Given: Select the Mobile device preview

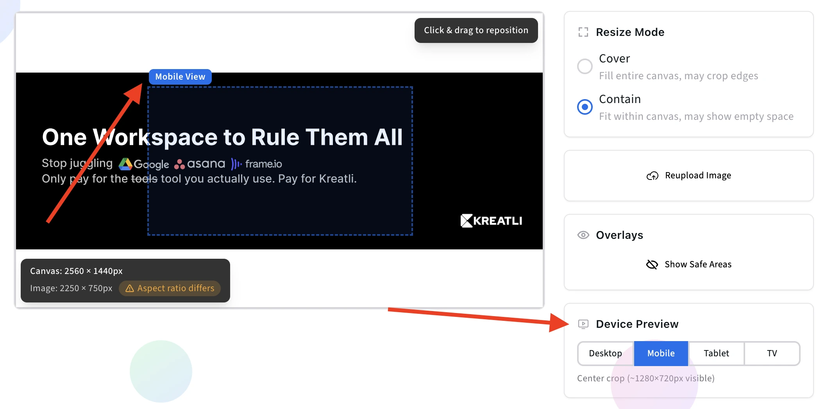Looking at the screenshot, I should tap(660, 353).
